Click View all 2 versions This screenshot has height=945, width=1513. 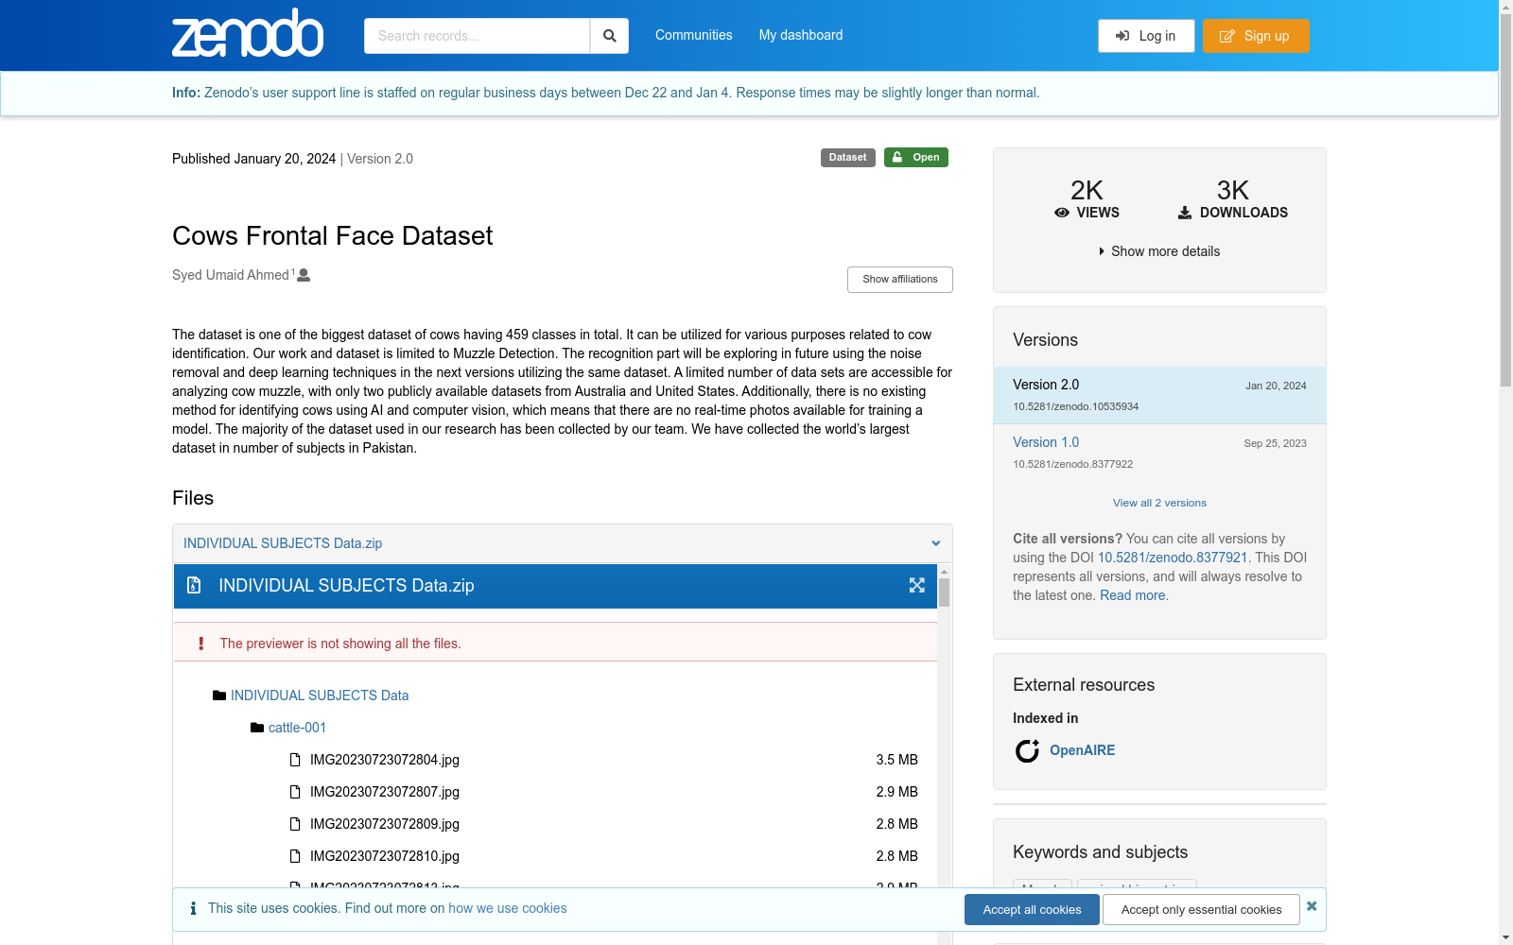pos(1159,503)
